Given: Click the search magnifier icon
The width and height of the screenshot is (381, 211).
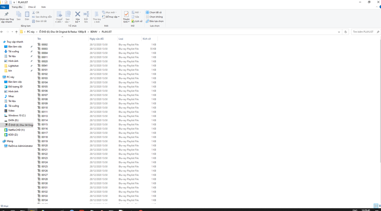Looking at the screenshot, I should 378,32.
